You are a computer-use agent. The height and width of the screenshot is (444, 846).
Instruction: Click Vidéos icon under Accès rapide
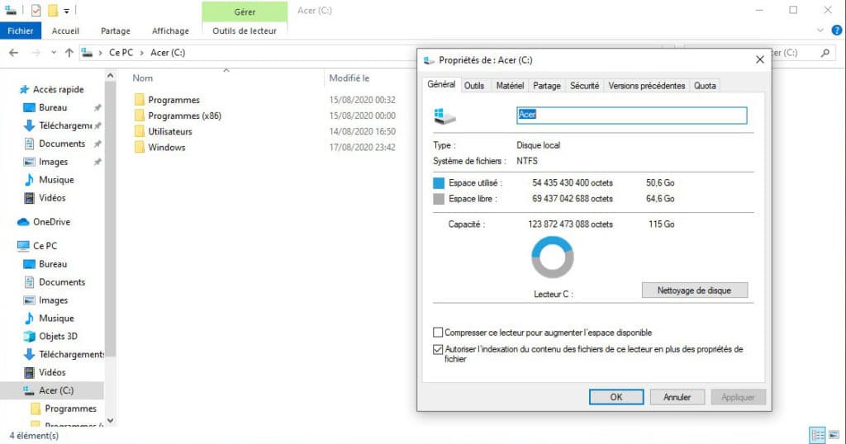click(x=29, y=198)
